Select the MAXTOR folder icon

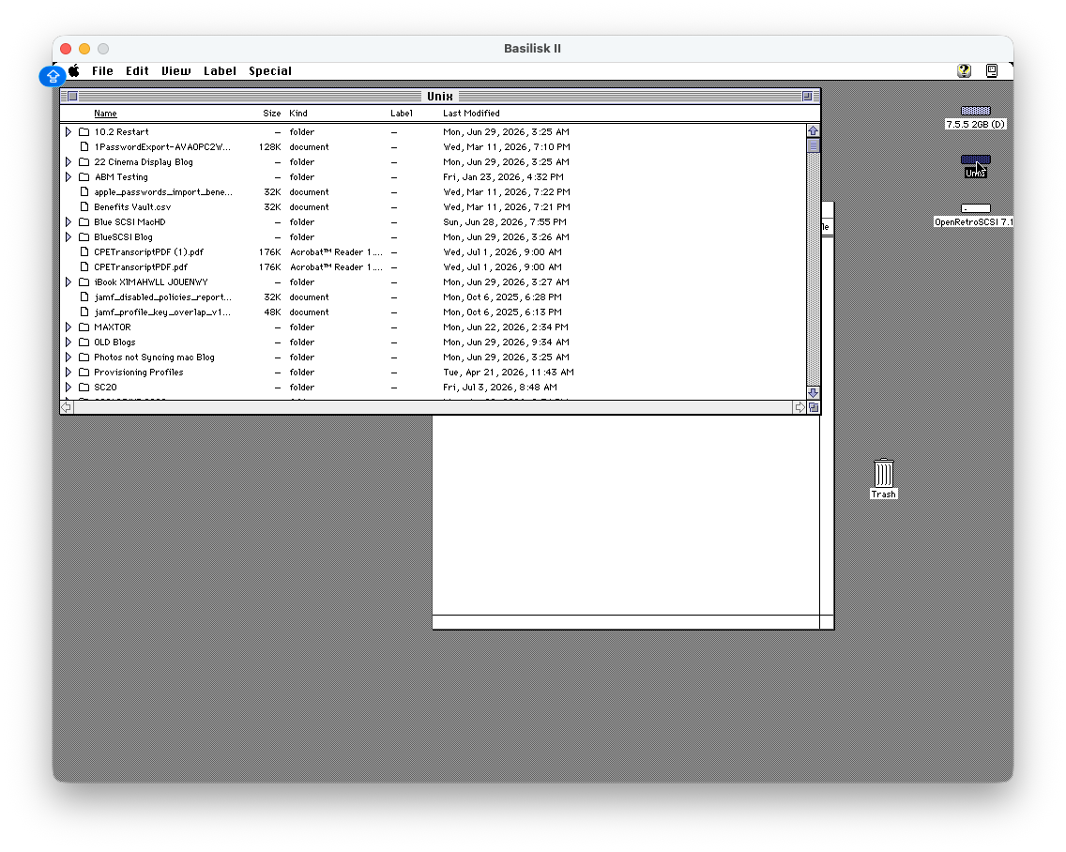tap(84, 327)
